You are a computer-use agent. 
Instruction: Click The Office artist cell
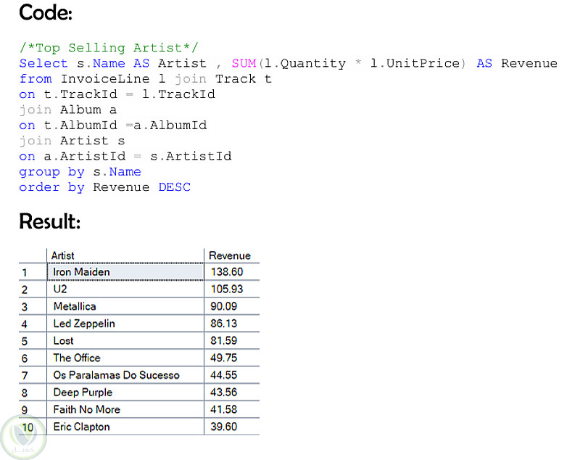click(x=125, y=358)
